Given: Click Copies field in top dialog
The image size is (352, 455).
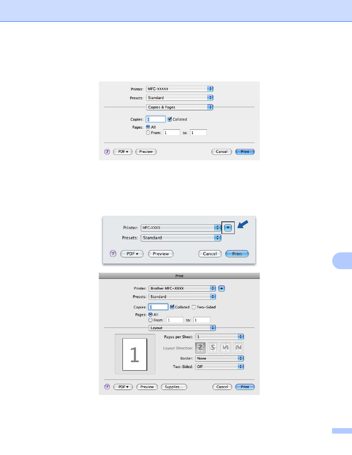Looking at the screenshot, I should click(156, 119).
